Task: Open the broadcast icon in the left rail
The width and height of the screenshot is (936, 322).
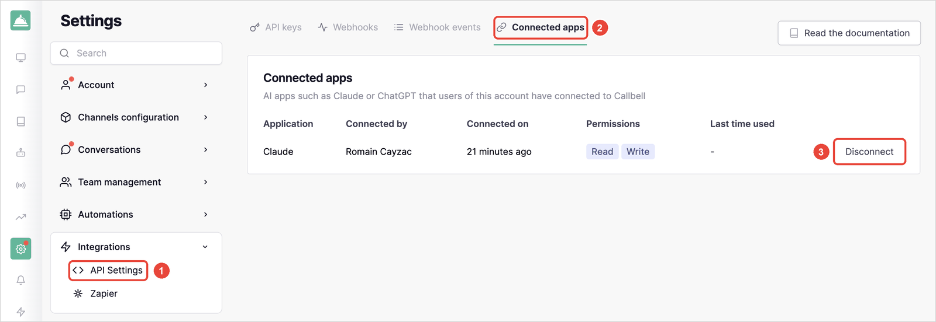Action: click(20, 185)
